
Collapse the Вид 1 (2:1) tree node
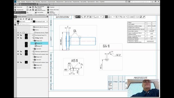(32, 38)
